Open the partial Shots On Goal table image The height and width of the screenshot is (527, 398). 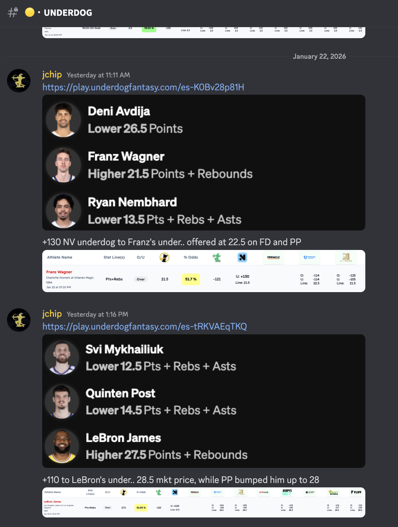204,32
